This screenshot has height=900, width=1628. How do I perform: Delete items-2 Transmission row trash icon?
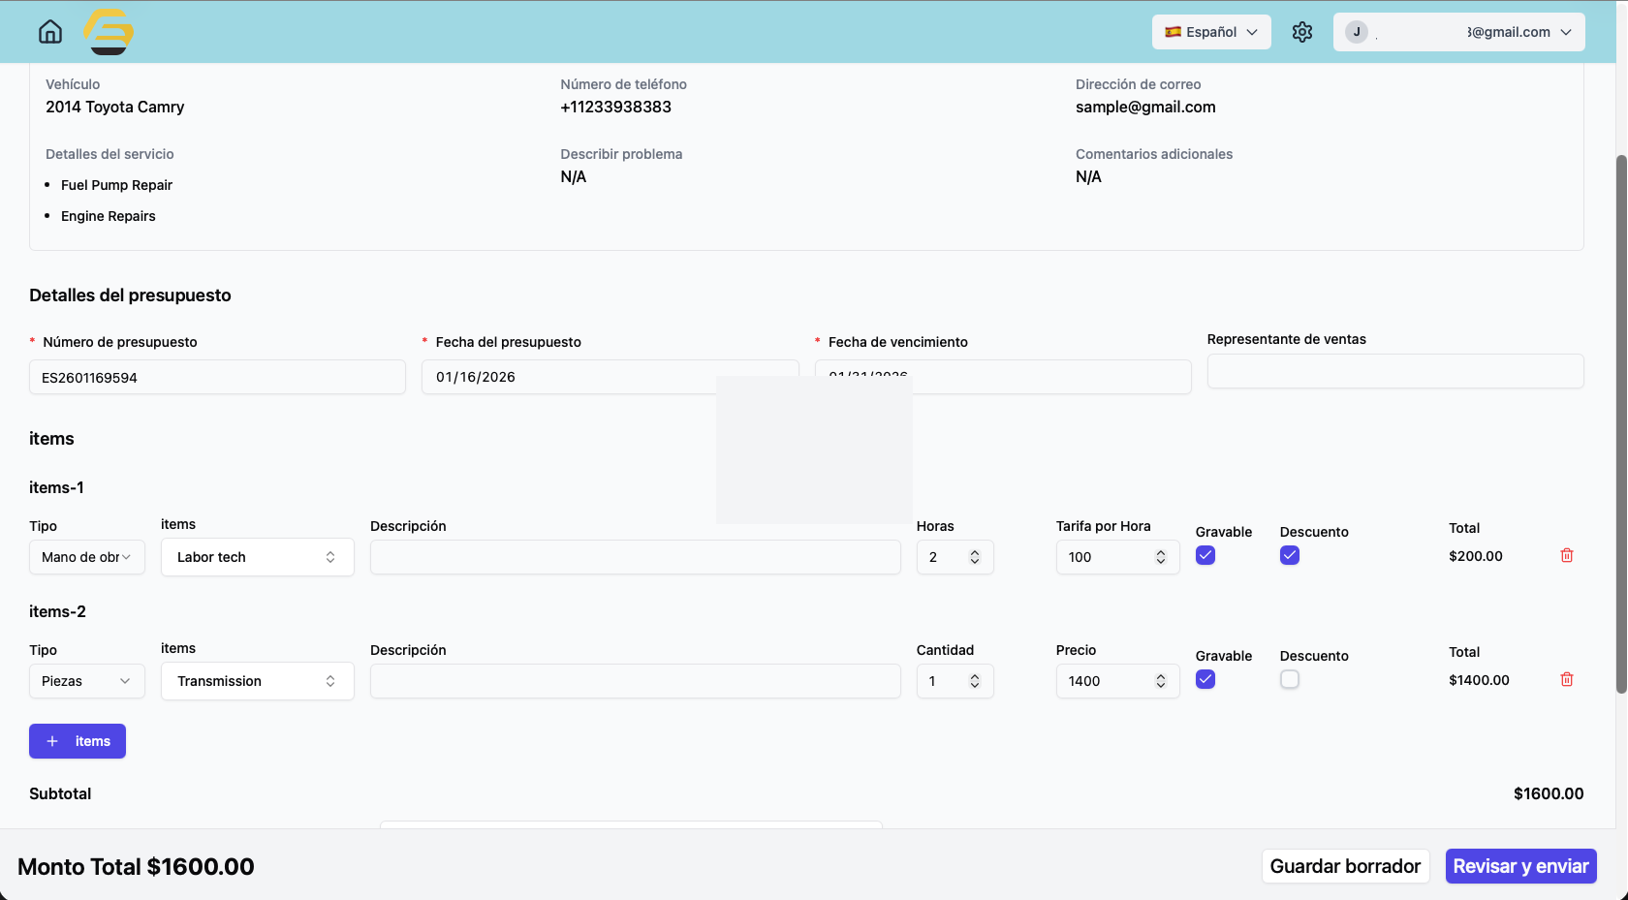point(1567,679)
